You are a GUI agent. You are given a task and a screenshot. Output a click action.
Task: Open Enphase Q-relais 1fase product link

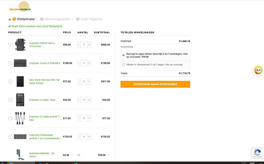[42, 100]
